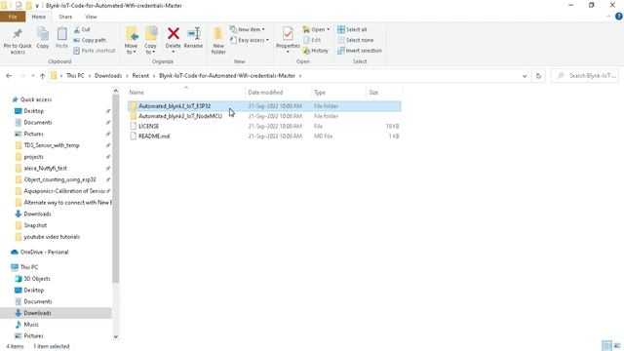
Task: Create a New folder from ribbon
Action: pos(218,41)
